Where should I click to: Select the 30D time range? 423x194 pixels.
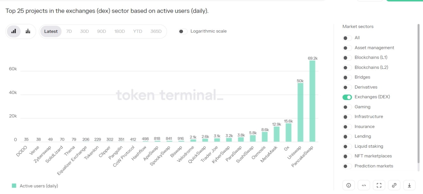click(x=84, y=31)
